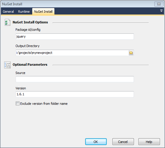Confirm the dialog with OK
Screen dimensions: 165x148
coord(96,142)
